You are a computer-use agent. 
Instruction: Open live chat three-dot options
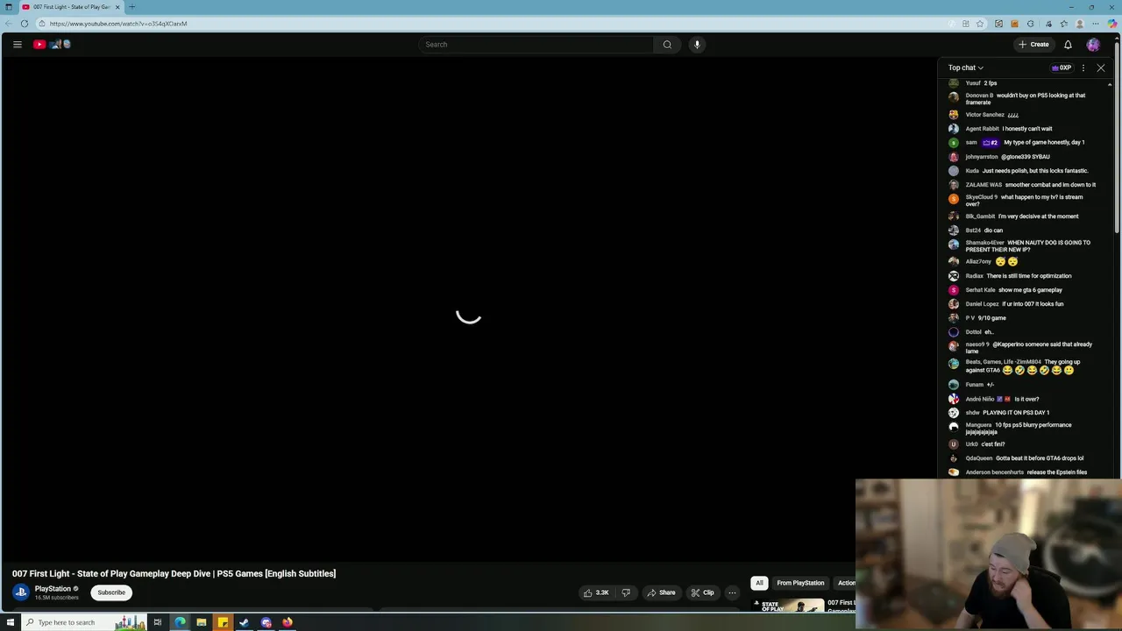click(x=1083, y=67)
